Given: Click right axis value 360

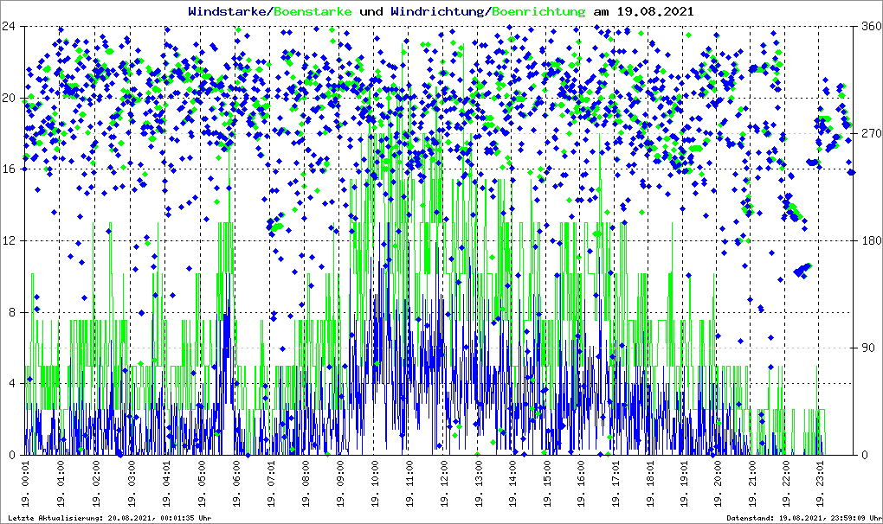Looking at the screenshot, I should 871,27.
